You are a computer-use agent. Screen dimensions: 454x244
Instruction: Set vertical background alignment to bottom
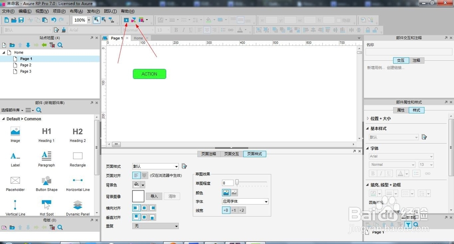click(152, 217)
